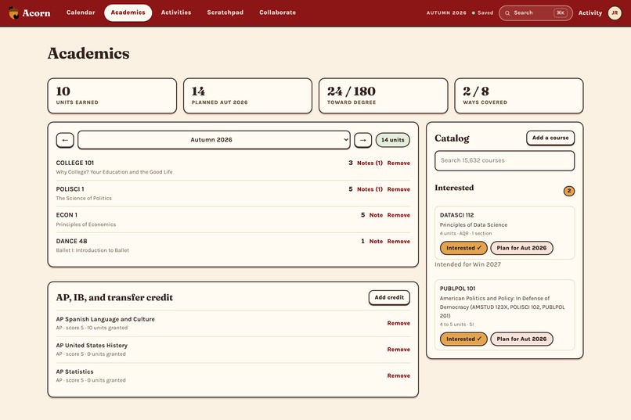Click the Interested count badge showing 2
The height and width of the screenshot is (420, 631).
click(568, 191)
